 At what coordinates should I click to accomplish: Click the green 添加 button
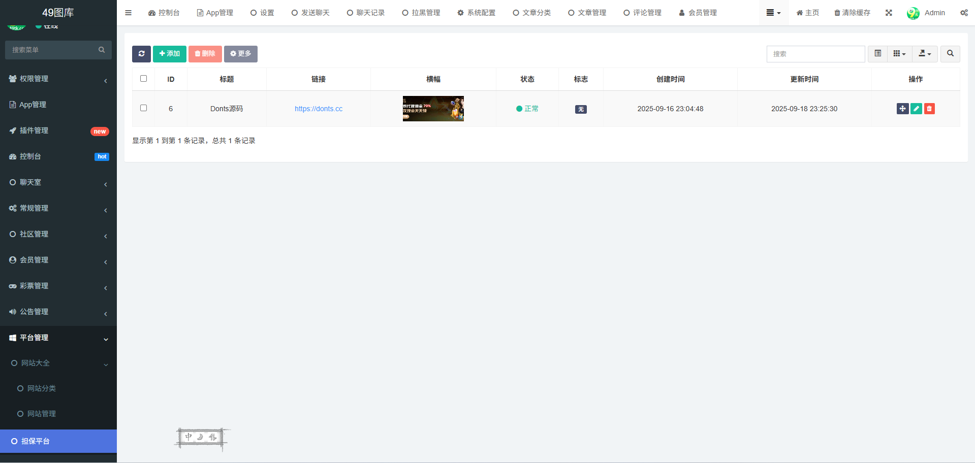(x=169, y=54)
